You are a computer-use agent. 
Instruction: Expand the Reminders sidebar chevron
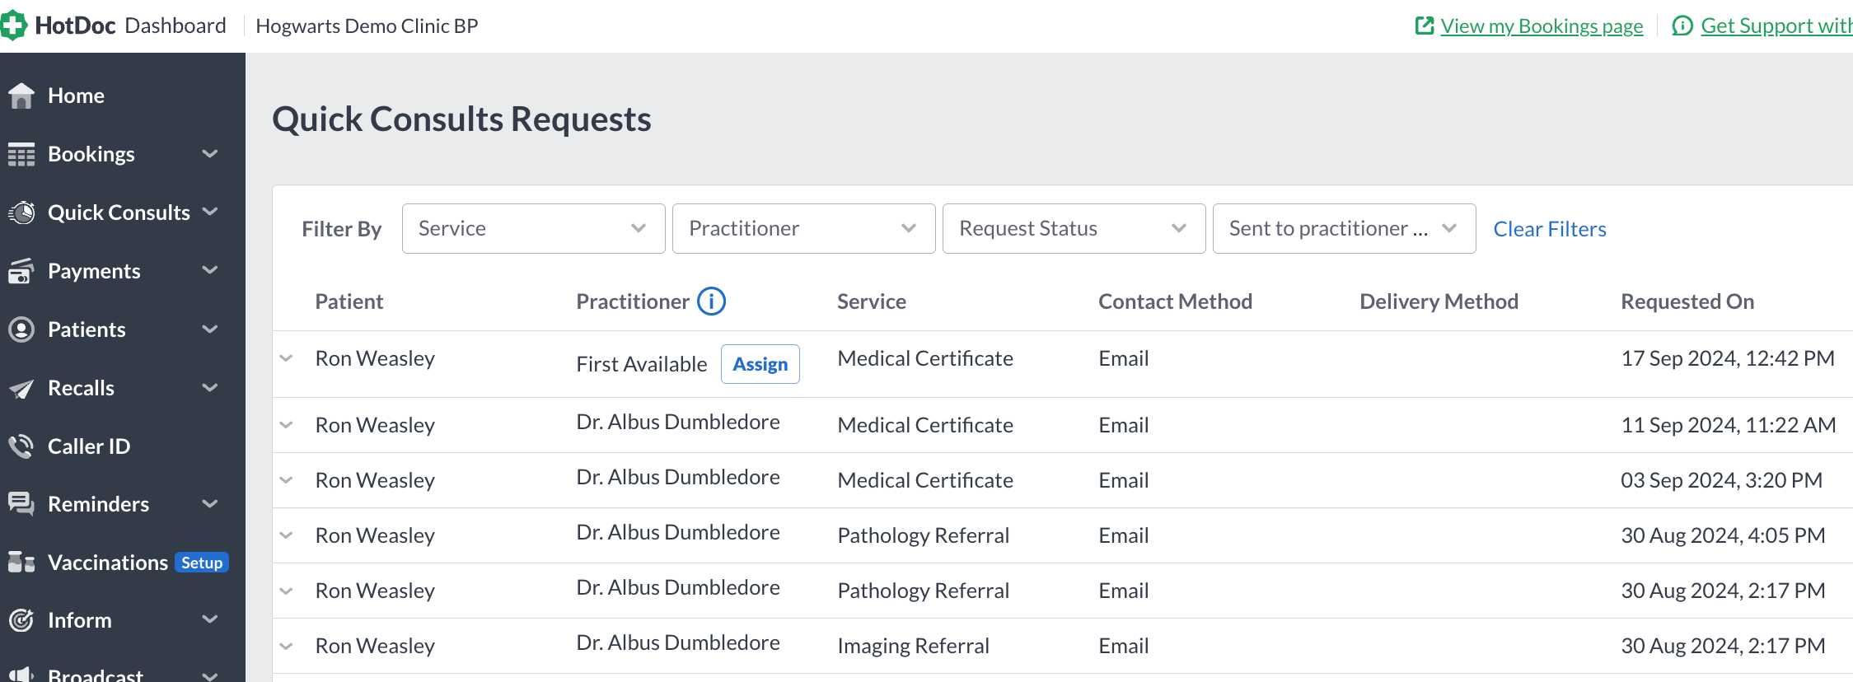(x=211, y=504)
